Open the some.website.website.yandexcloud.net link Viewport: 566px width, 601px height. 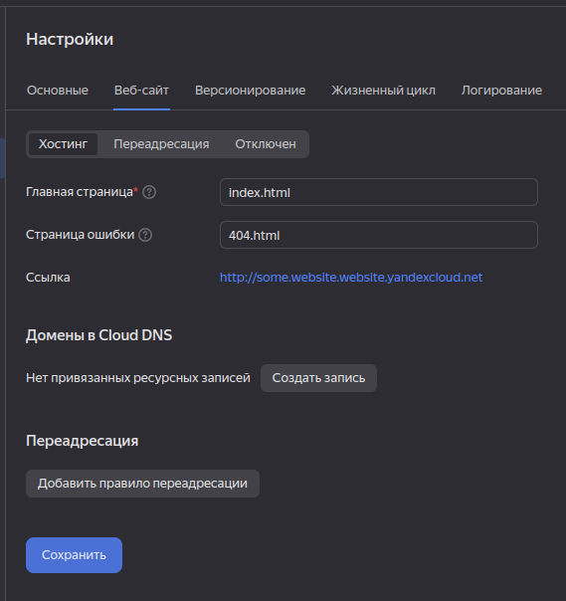point(351,278)
